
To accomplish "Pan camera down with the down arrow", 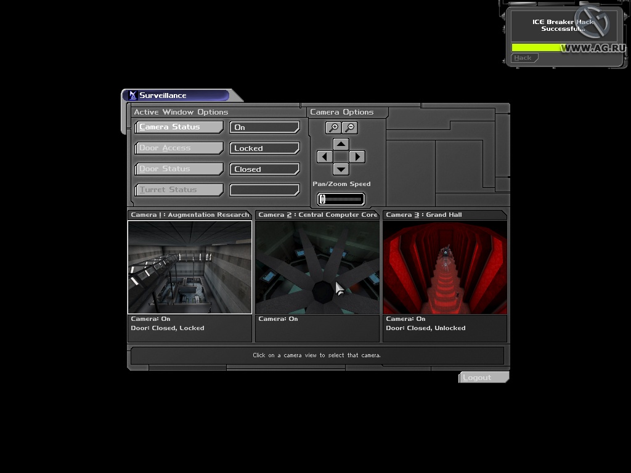I will (x=341, y=169).
